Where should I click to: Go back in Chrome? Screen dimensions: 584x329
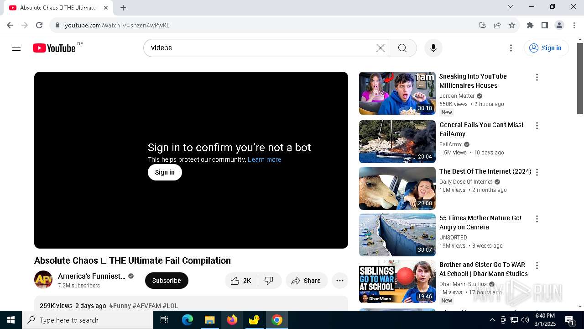tap(10, 25)
